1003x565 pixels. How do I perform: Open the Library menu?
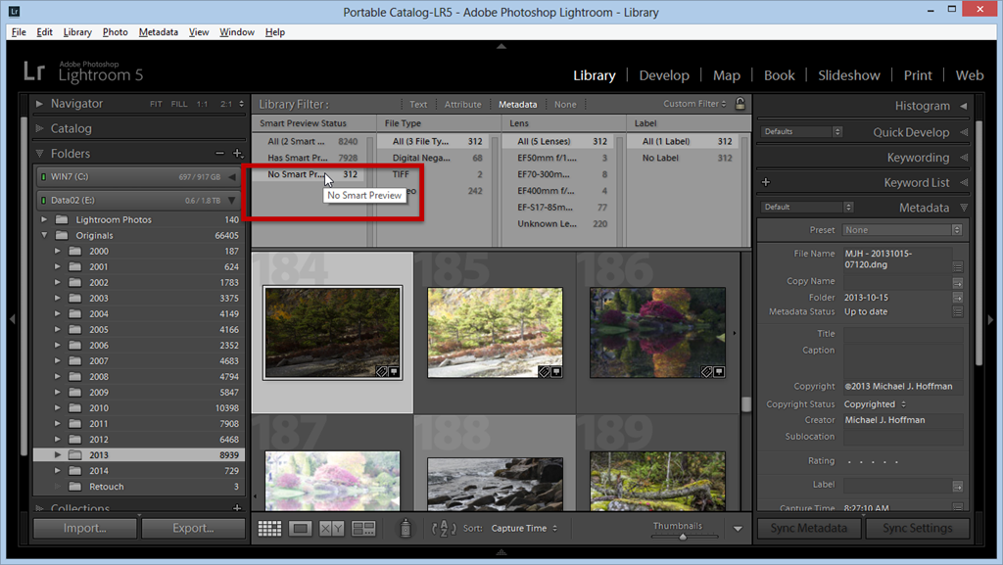77,32
